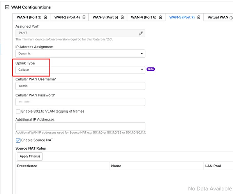The width and height of the screenshot is (233, 194).
Task: Select the WAN-3 (Port 5) tab
Action: tap(105, 17)
